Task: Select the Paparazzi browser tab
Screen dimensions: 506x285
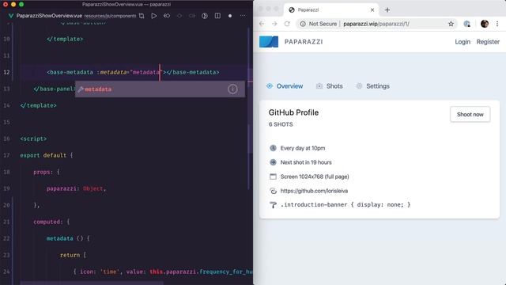Action: 331,10
